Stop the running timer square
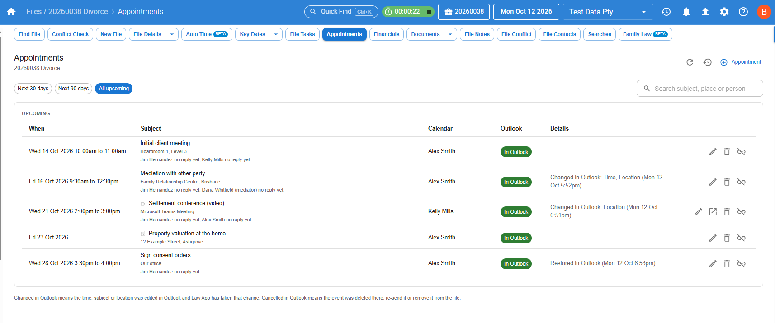This screenshot has height=323, width=775. (429, 12)
